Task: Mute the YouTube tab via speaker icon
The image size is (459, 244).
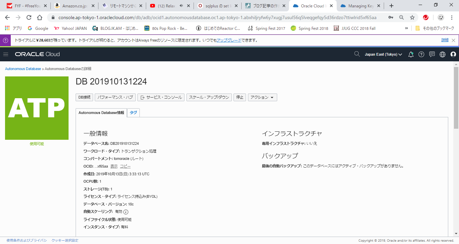Action: [181, 6]
